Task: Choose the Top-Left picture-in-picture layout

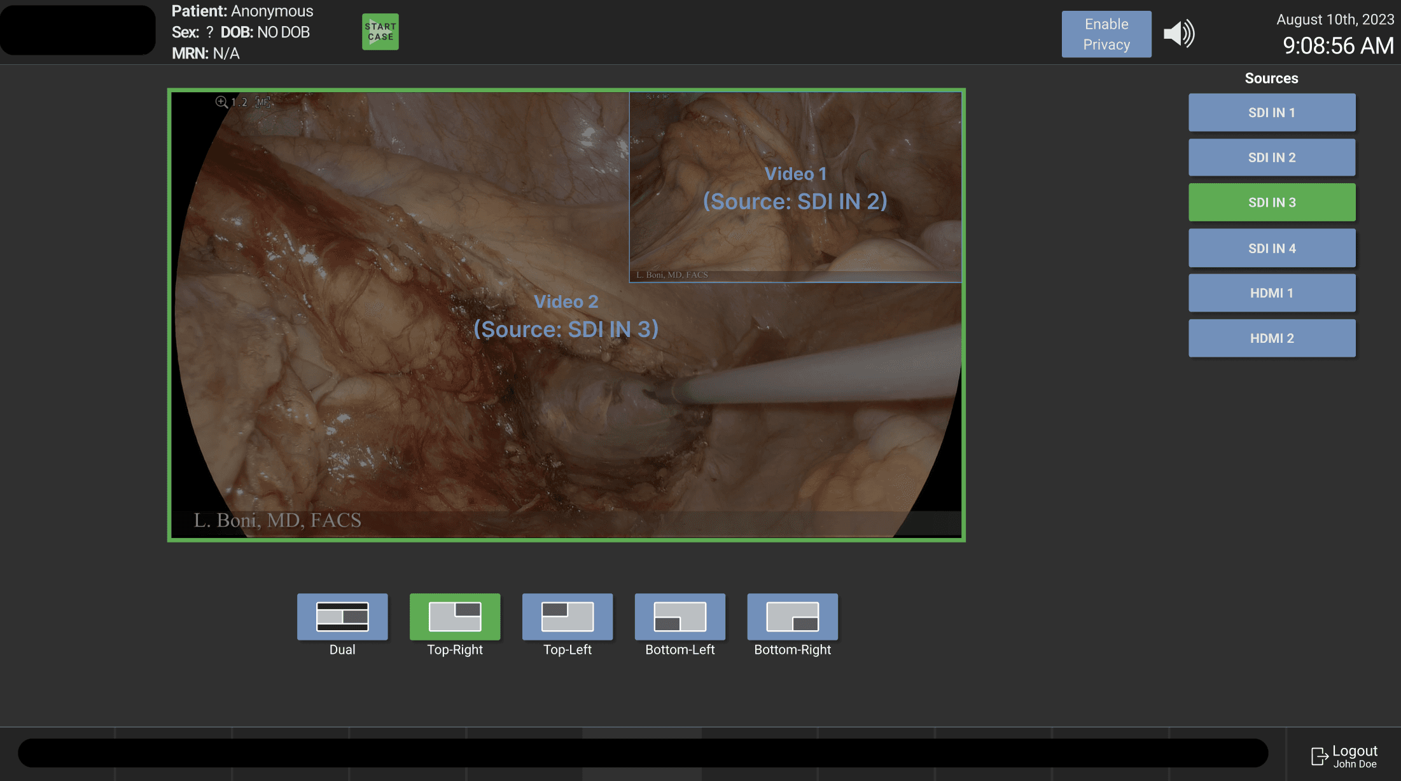Action: coord(568,616)
